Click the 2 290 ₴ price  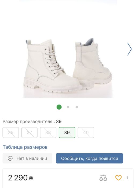[x=20, y=178]
